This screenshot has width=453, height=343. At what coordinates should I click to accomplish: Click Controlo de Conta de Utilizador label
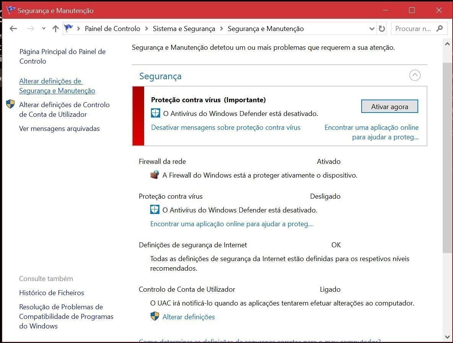(187, 289)
